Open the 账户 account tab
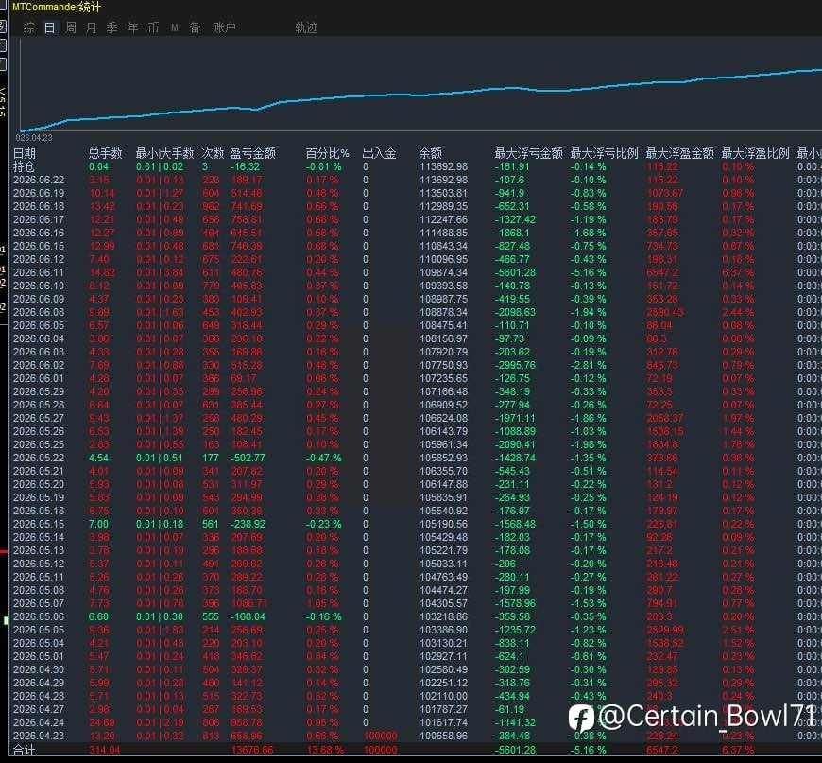The image size is (822, 763). tap(224, 27)
